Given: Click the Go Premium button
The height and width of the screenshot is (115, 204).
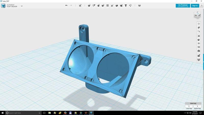Looking at the screenshot, I should (x=183, y=6).
